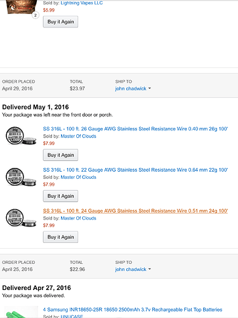The image size is (238, 318).
Task: Click the 22g wire spool thumbnail
Action: 21,177
